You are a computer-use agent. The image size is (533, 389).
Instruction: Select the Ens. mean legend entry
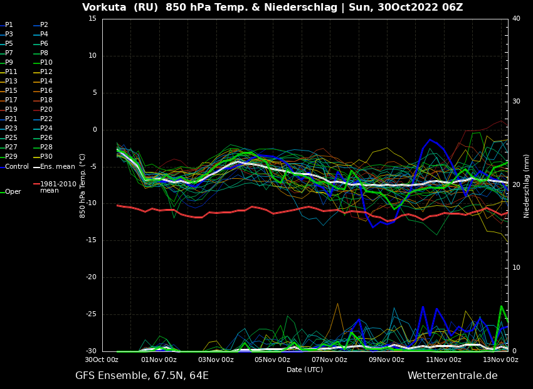(x=57, y=167)
